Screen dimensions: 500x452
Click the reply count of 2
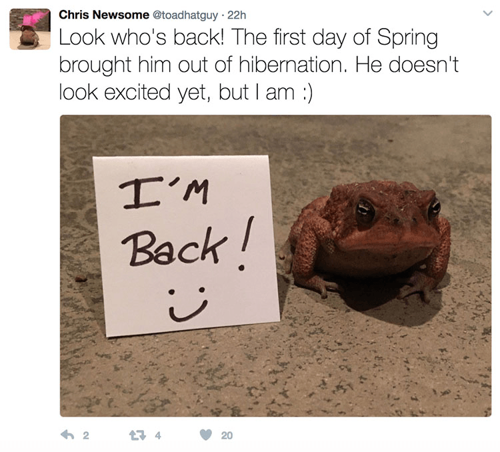85,436
